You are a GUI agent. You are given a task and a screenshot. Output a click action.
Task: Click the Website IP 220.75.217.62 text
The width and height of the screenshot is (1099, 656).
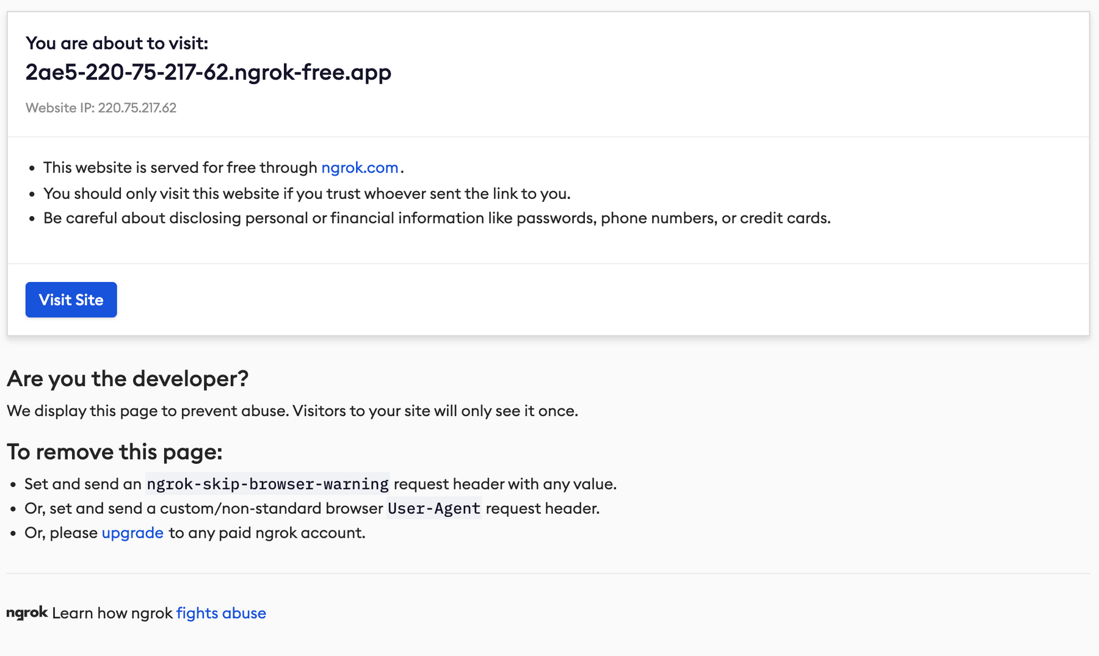pos(101,108)
